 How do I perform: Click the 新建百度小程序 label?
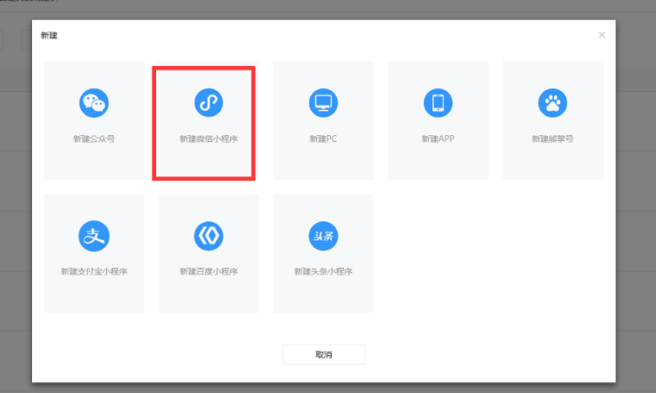[209, 271]
